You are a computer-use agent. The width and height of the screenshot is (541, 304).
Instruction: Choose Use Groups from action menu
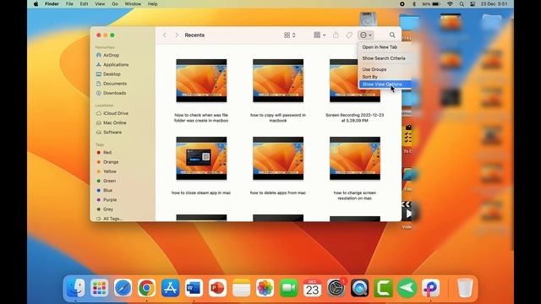(x=374, y=69)
